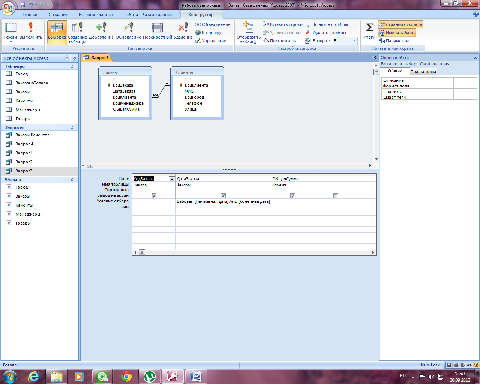Image resolution: width=480 pixels, height=384 pixels.
Task: Click ДатаЗаказа field in Заказы table
Action: coord(124,91)
